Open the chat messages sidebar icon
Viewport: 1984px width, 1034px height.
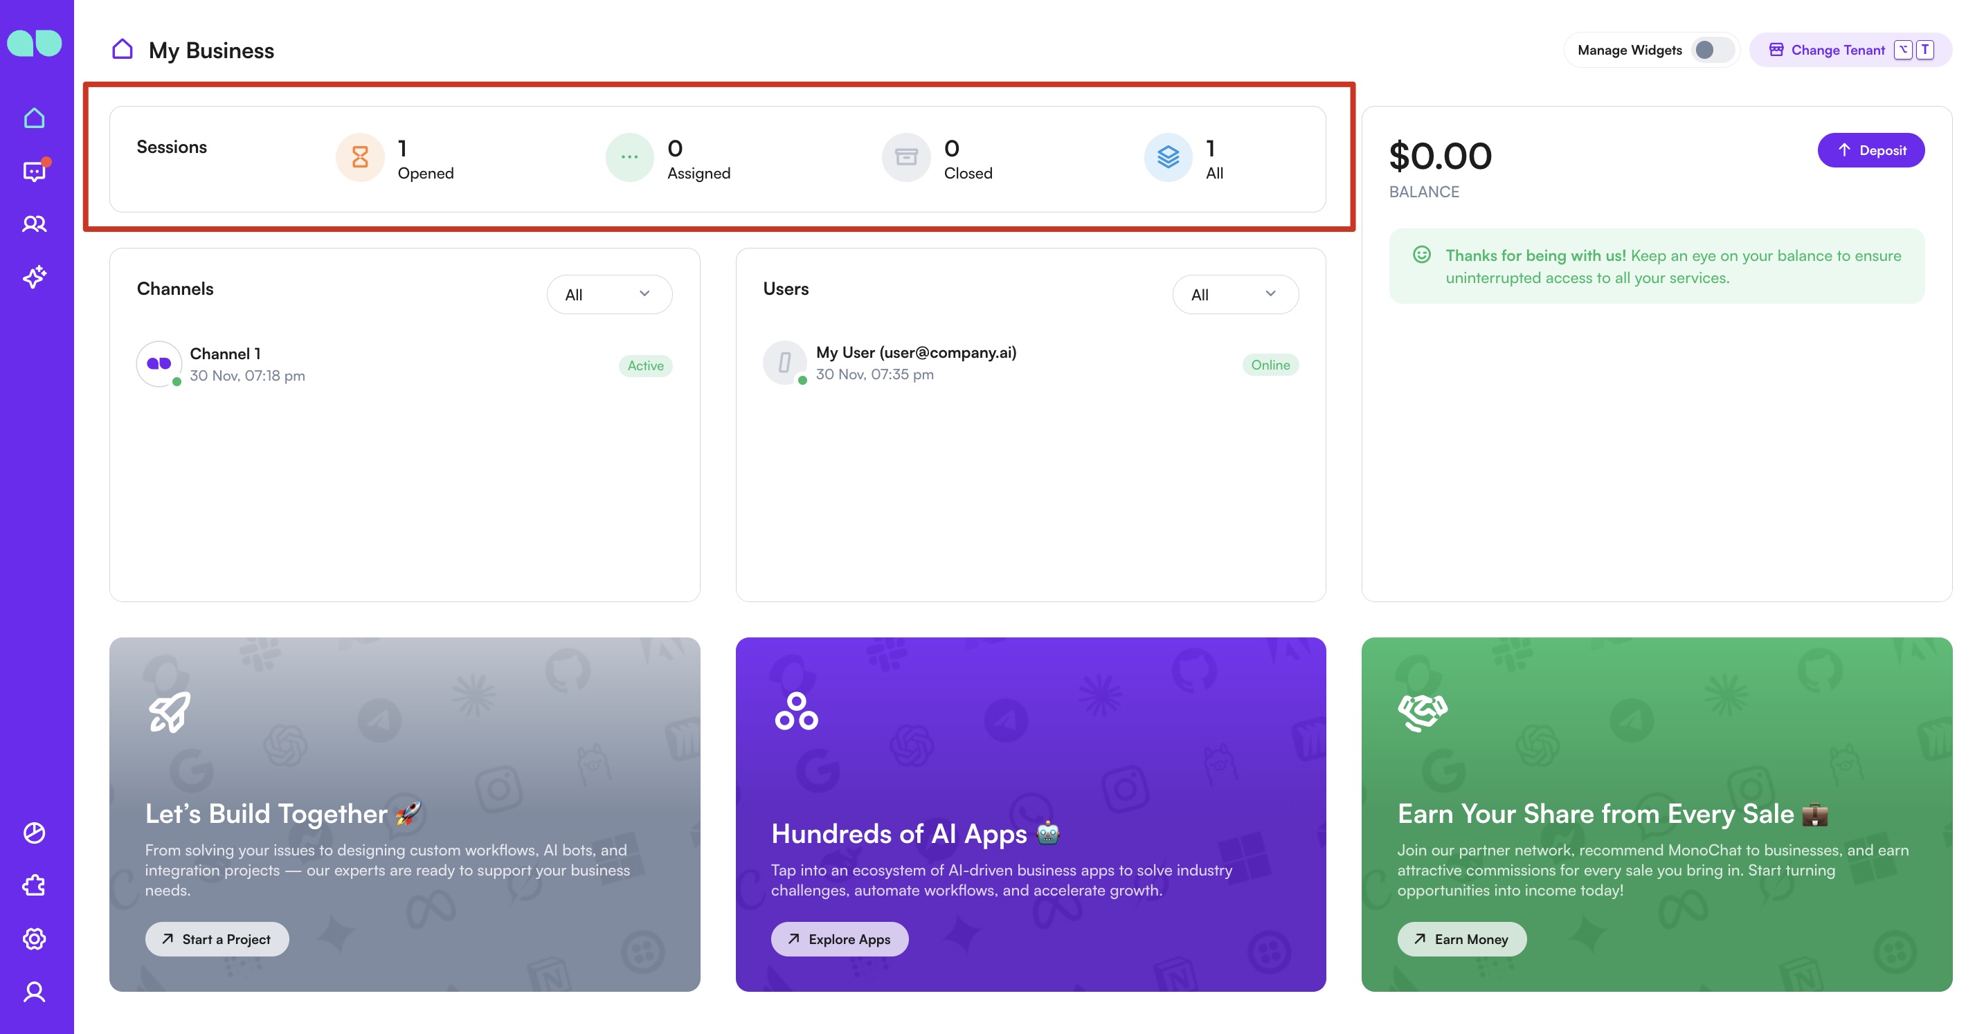coord(35,171)
